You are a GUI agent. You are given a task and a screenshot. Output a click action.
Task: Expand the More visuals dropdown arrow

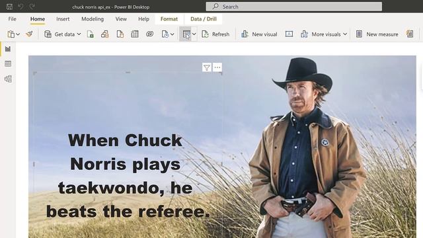tap(345, 34)
